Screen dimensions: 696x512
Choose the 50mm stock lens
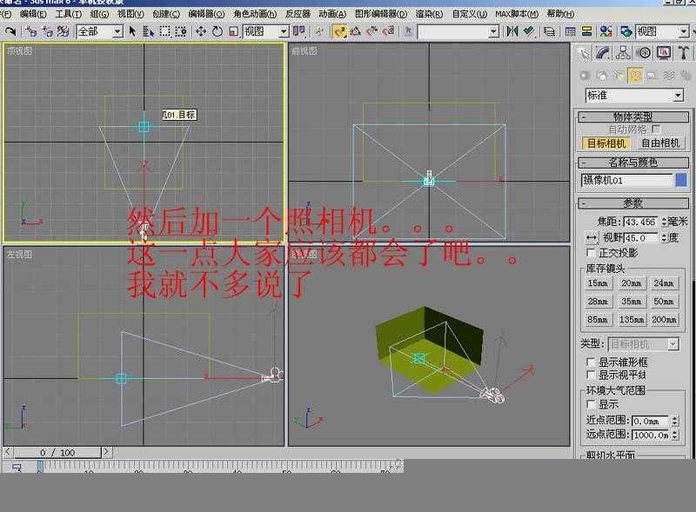click(664, 302)
